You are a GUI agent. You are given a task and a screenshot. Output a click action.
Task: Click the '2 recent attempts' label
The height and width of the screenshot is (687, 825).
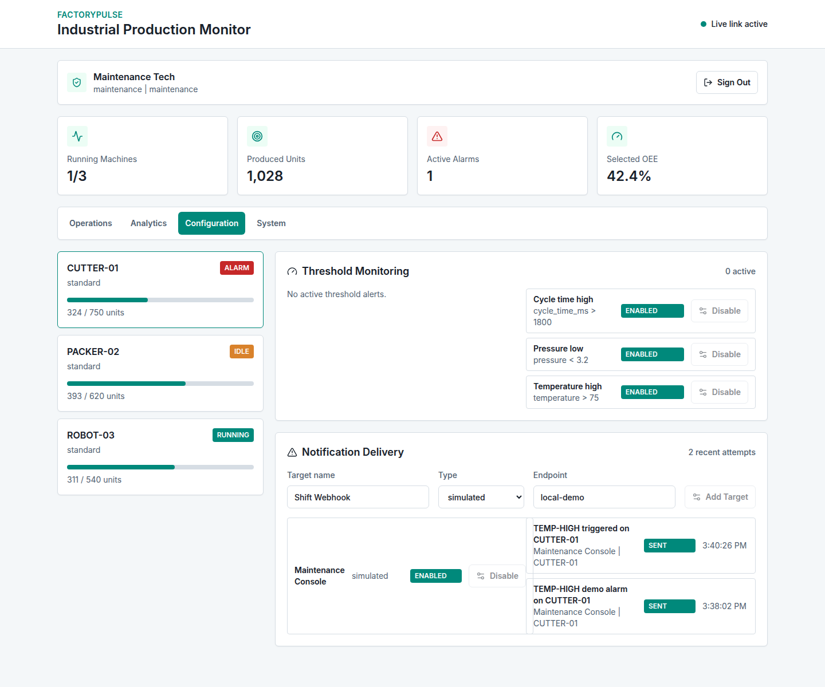[722, 452]
